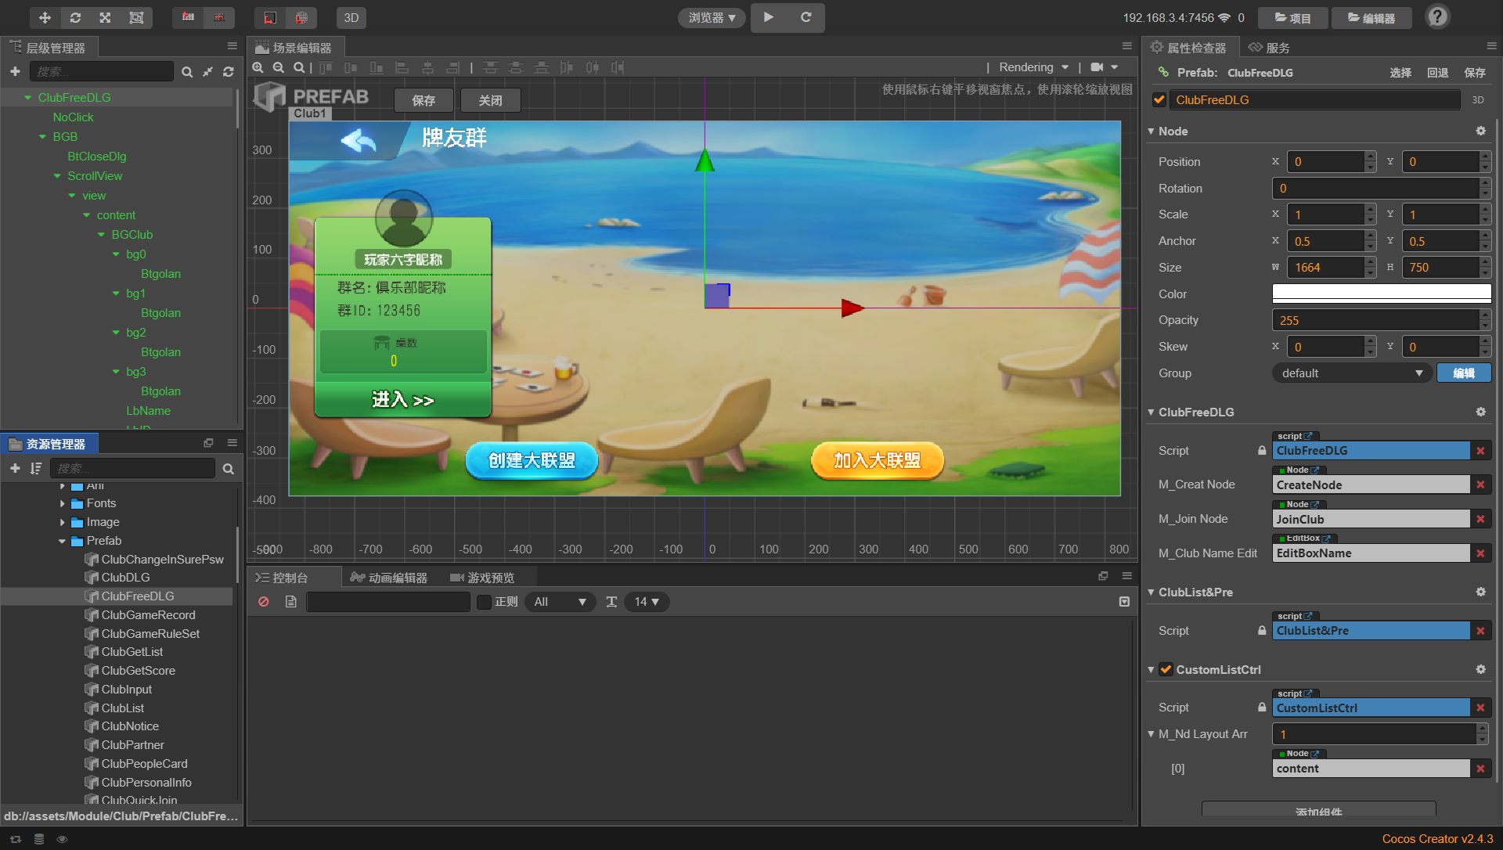Click the Play preview button
This screenshot has height=850, width=1503.
769,17
